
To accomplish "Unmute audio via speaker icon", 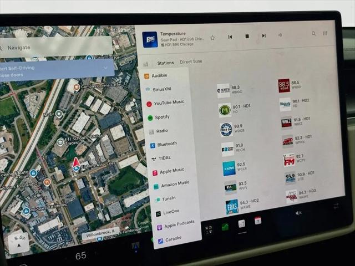I will click(x=298, y=213).
